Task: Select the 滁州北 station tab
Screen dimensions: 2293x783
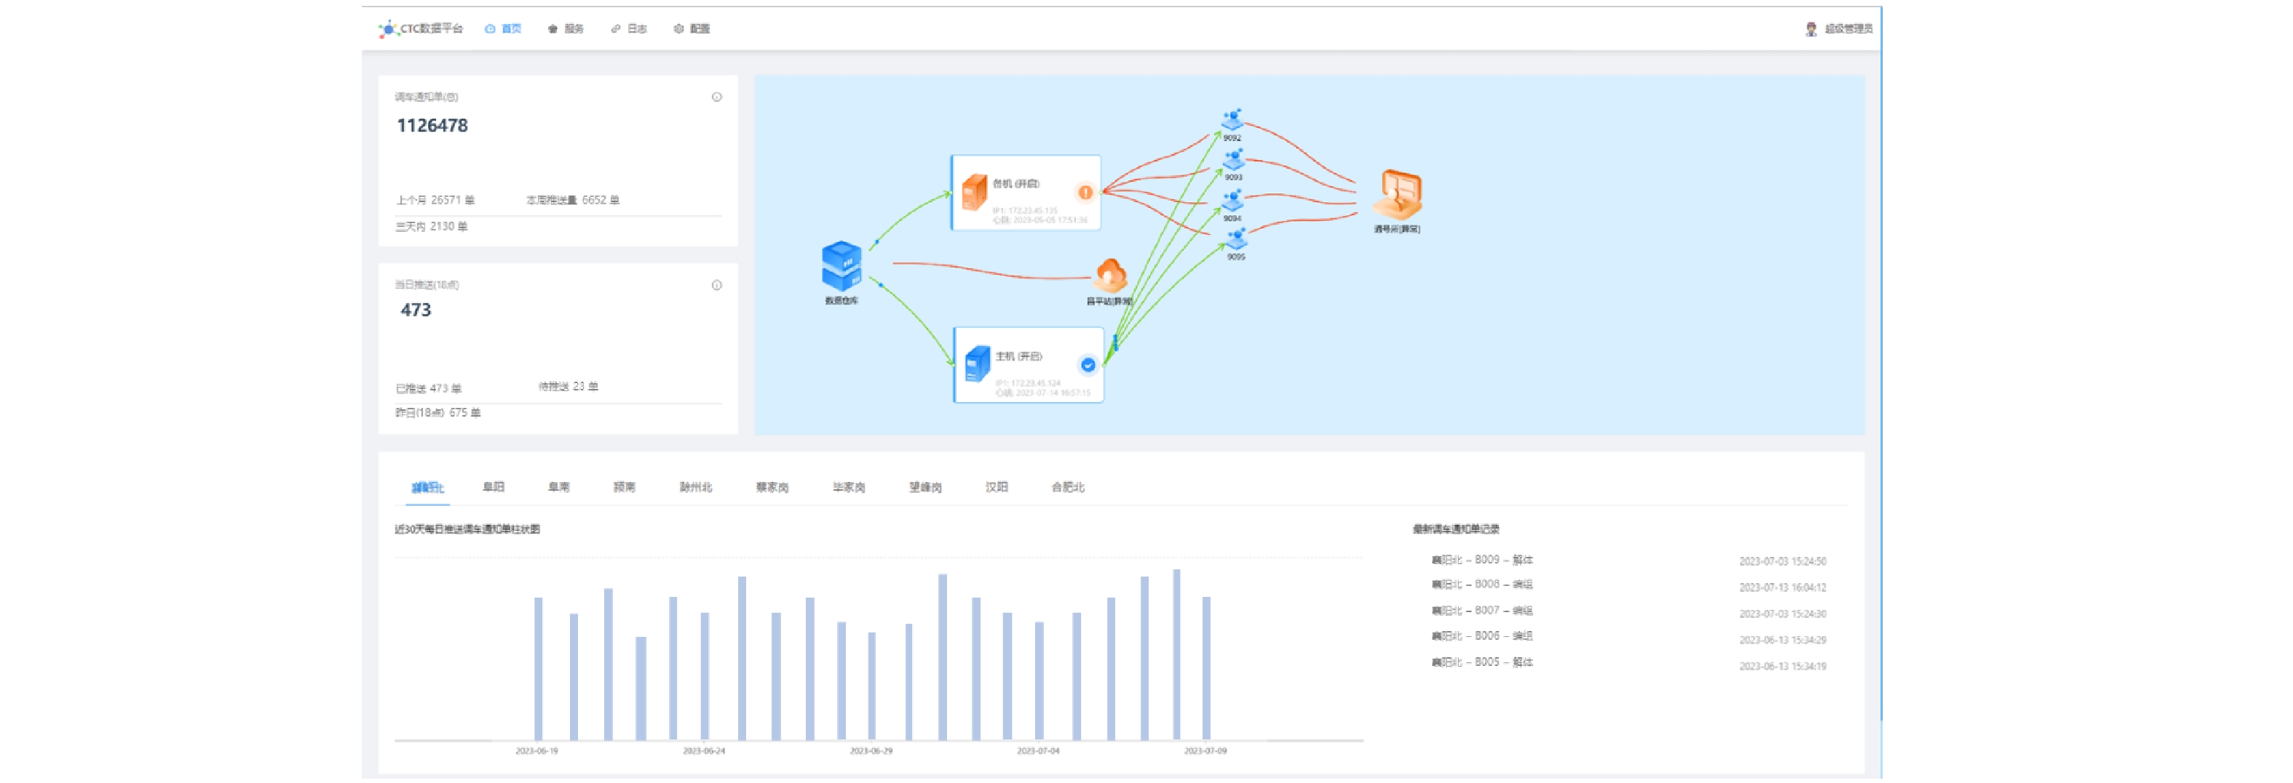Action: [x=695, y=487]
